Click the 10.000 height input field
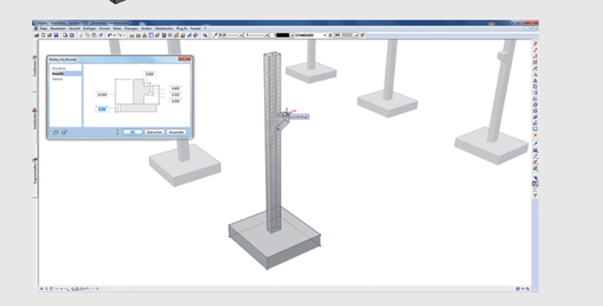The image size is (603, 306). coord(102,94)
